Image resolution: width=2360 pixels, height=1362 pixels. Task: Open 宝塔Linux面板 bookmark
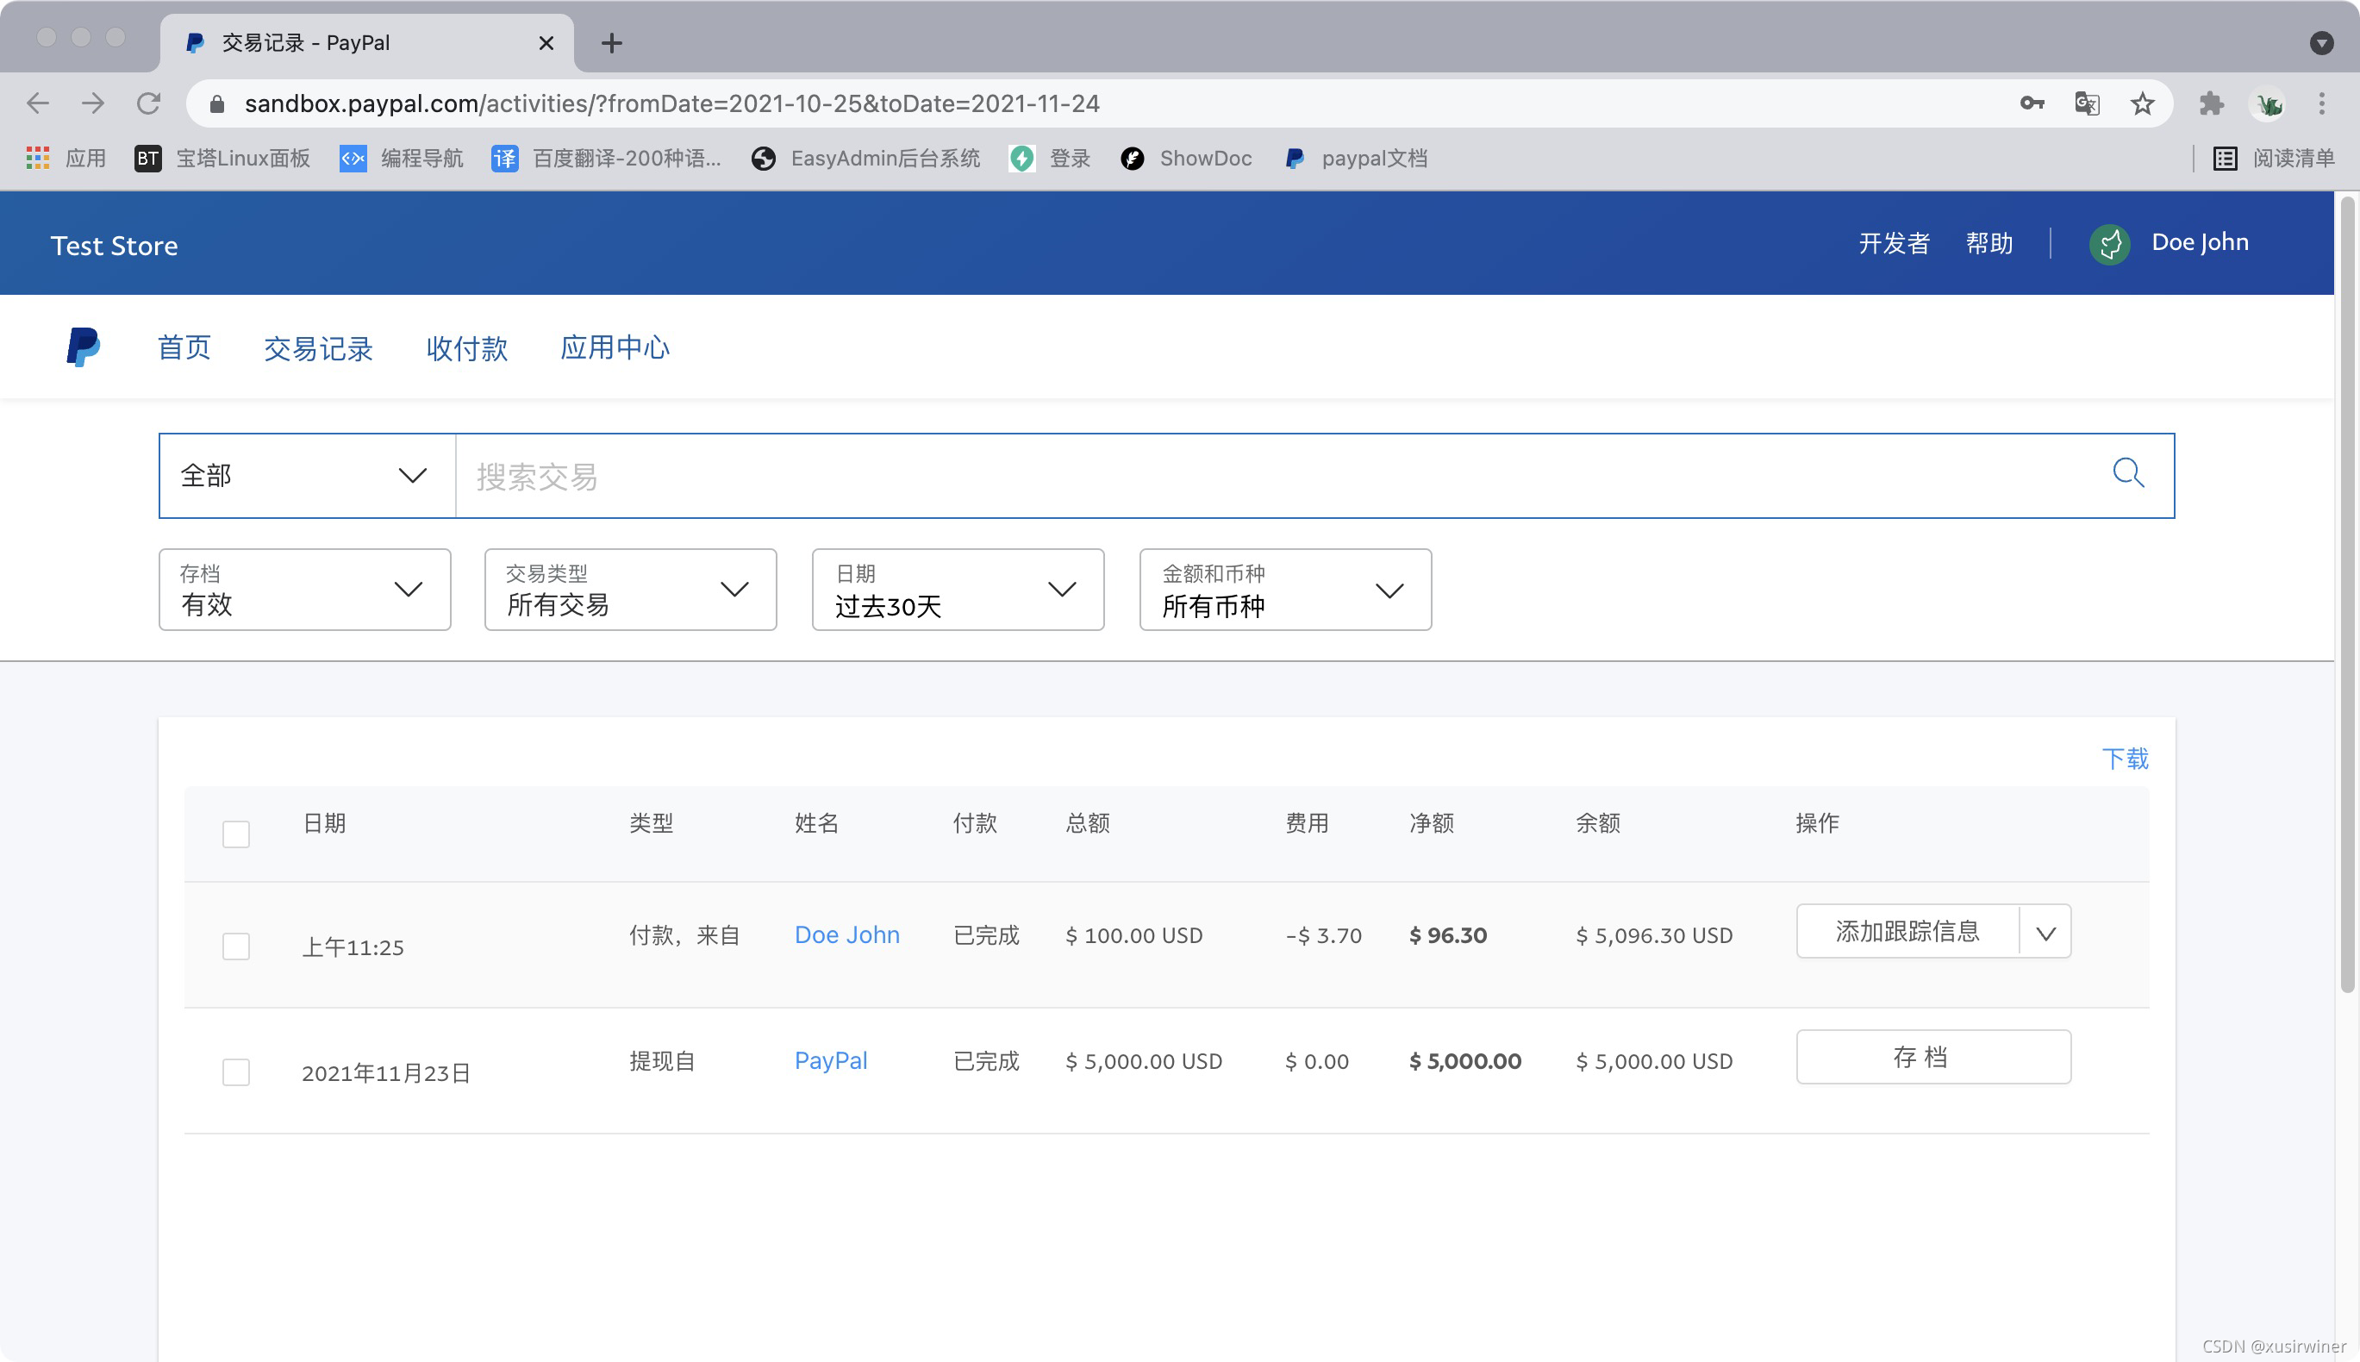click(222, 158)
